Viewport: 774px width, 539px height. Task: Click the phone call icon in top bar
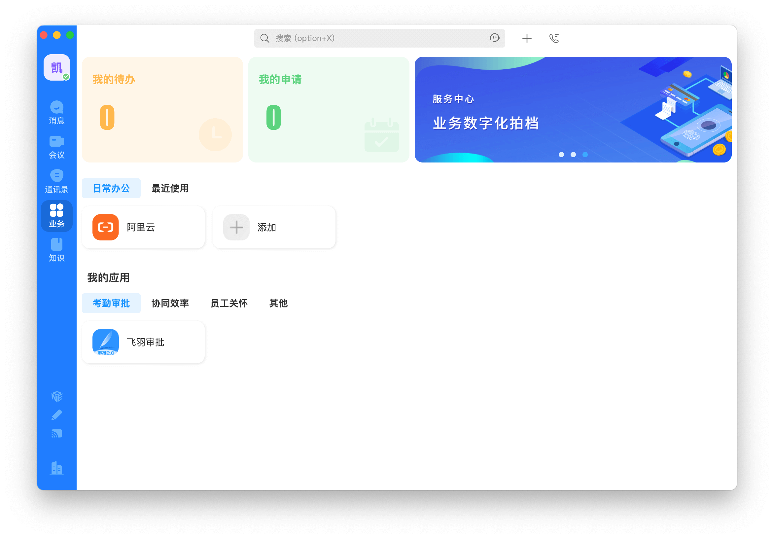tap(554, 38)
